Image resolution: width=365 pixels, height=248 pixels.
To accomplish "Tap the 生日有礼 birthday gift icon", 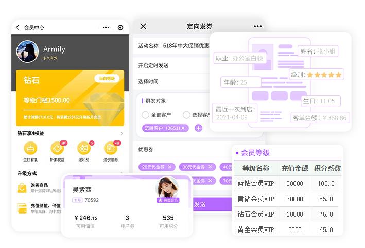I will point(31,149).
